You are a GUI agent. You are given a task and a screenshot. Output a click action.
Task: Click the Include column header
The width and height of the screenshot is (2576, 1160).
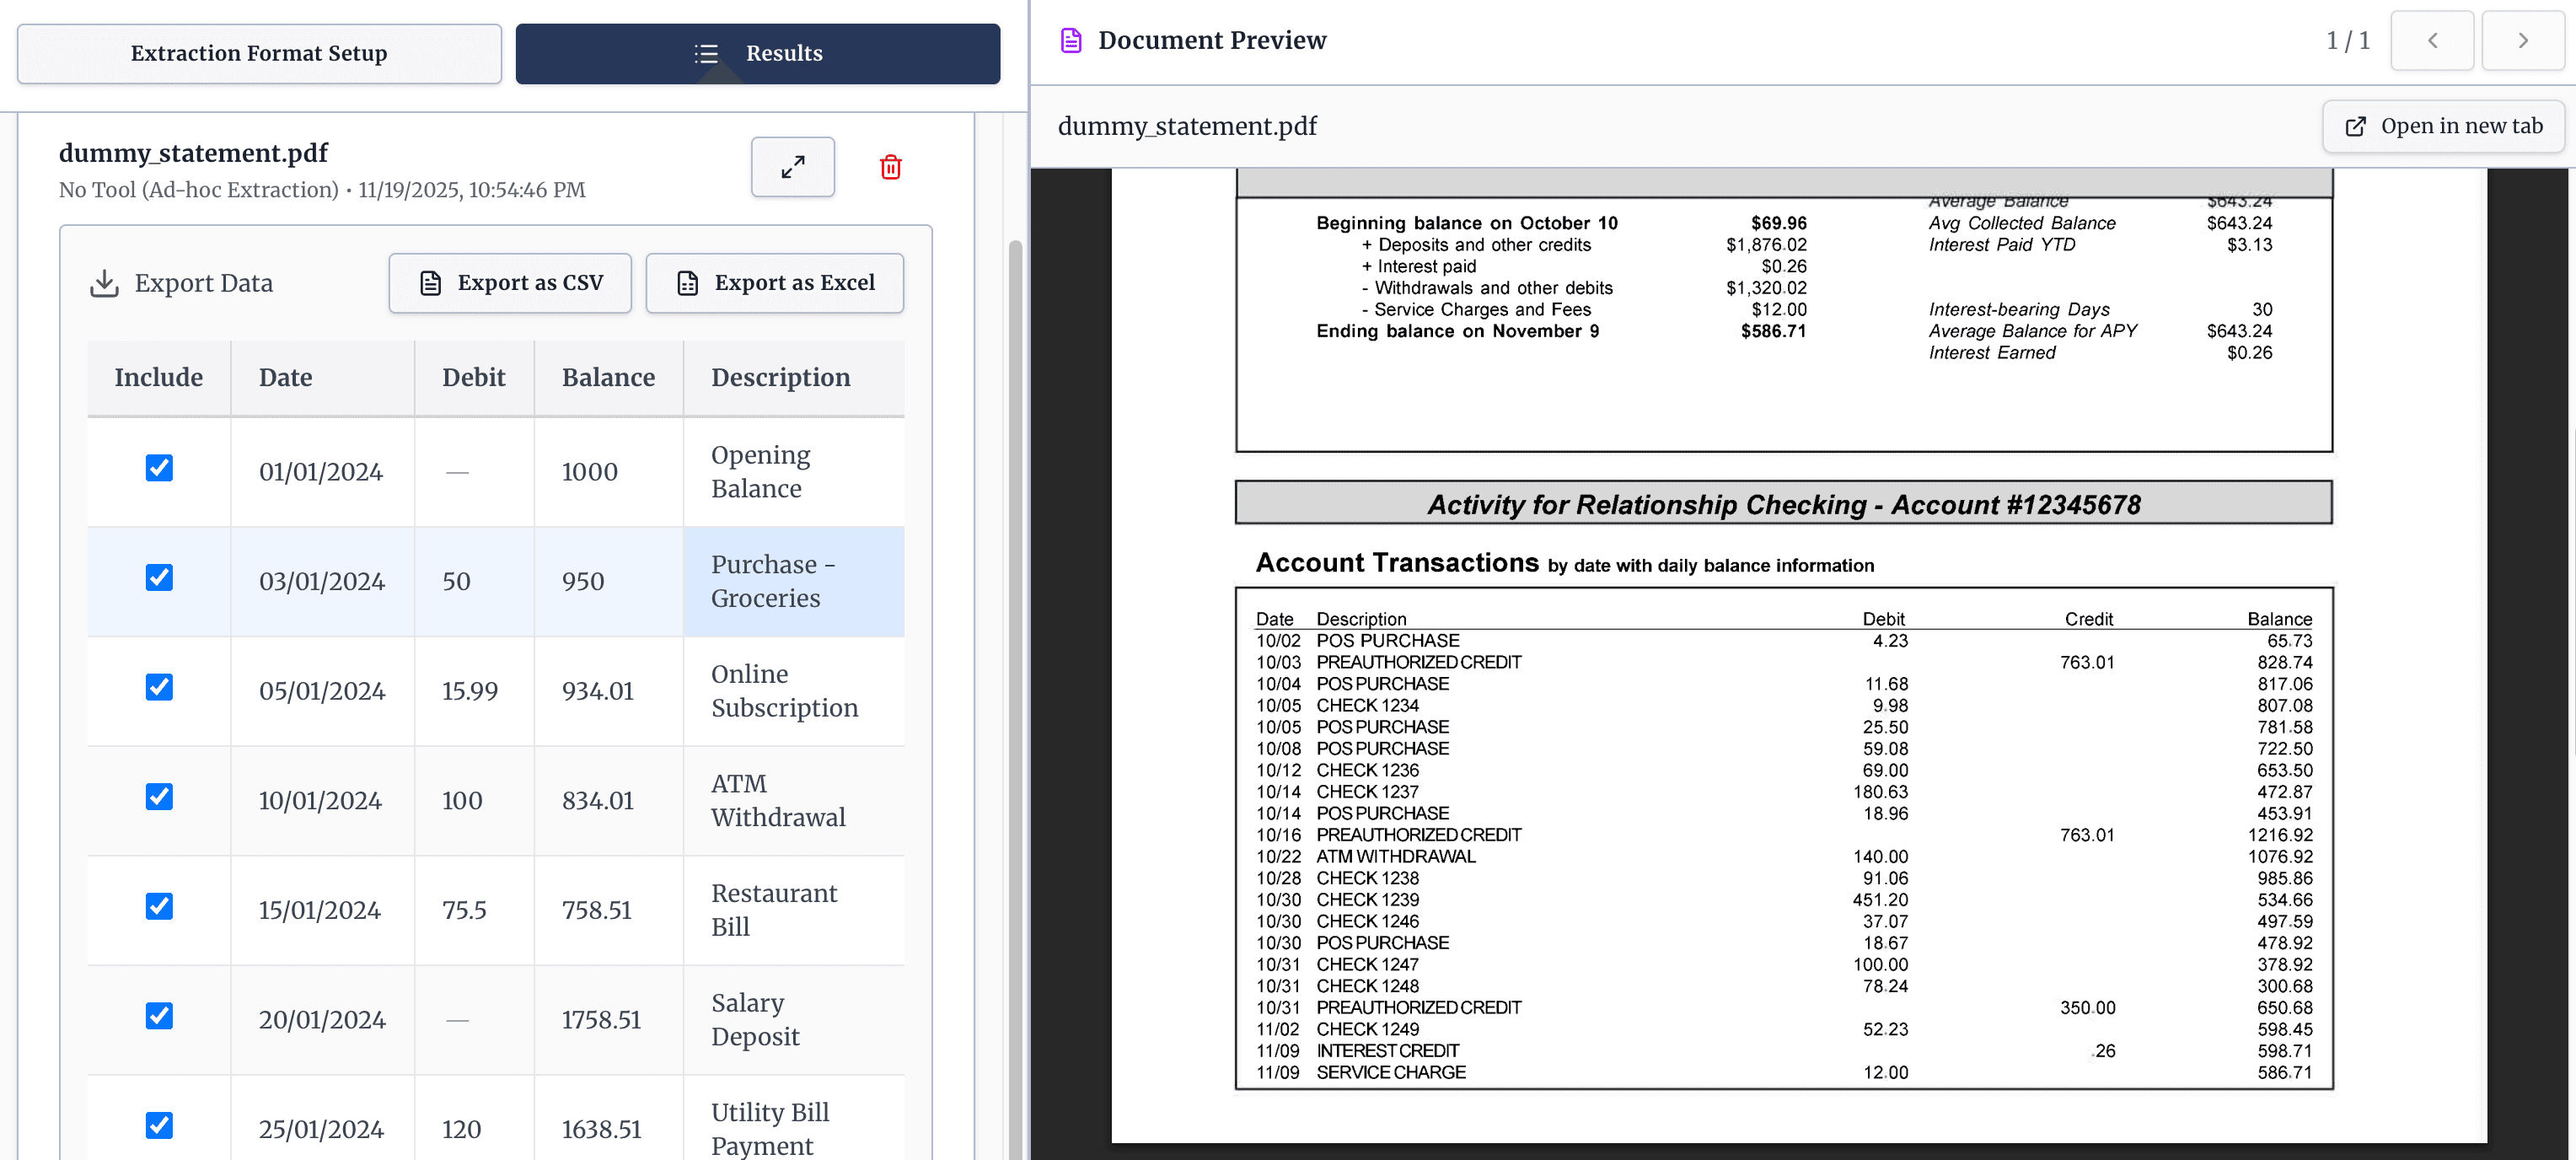159,378
